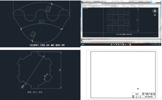Launch Microsoft Edge from the taskbar
This screenshot has width=162, height=100.
coord(121,45)
